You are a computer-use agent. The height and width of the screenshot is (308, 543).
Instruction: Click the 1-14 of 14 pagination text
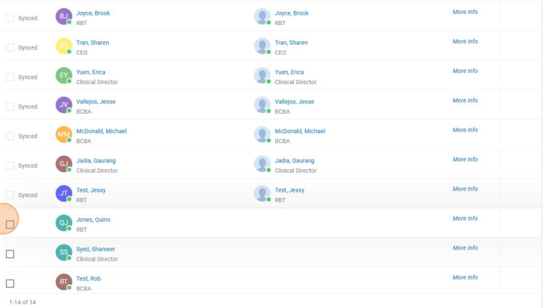click(22, 302)
